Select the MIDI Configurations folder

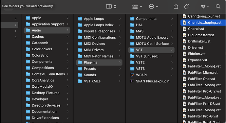tap(99, 37)
